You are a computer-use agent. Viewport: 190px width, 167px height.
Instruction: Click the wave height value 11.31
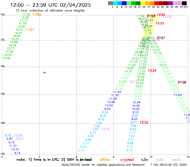[x=13, y=146]
